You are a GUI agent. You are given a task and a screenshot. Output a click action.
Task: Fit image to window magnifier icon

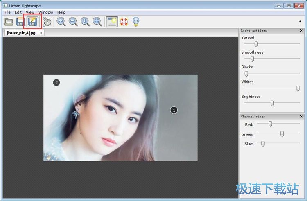(x=97, y=22)
